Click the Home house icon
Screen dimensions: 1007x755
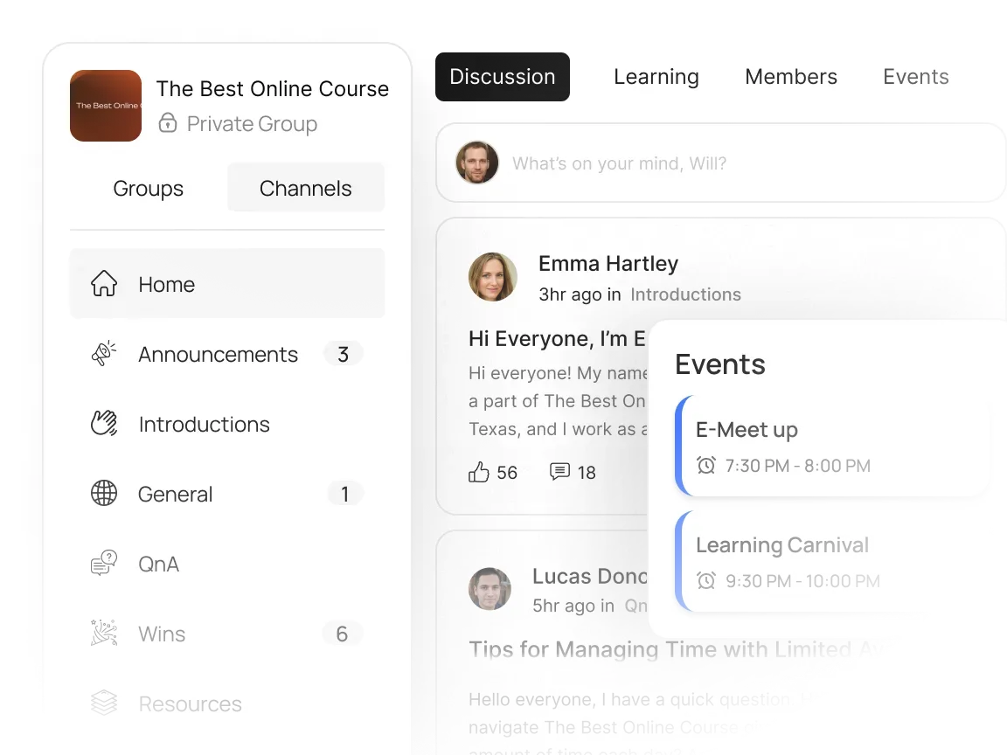103,284
